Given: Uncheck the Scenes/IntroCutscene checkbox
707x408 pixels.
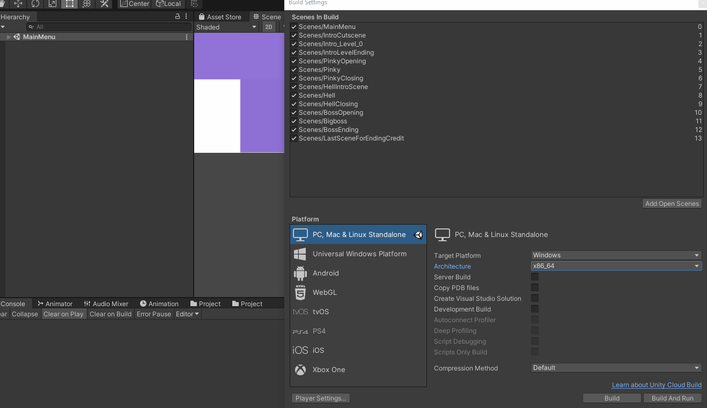Looking at the screenshot, I should click(x=294, y=35).
